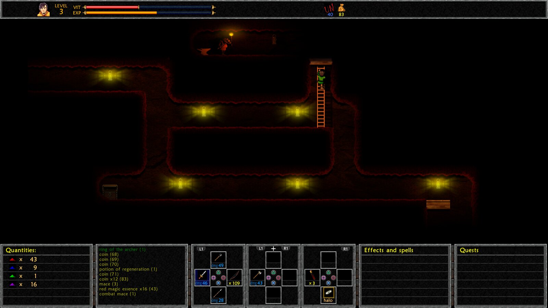This screenshot has width=548, height=308.
Task: Select the sword slot showing dmg 46
Action: [202, 277]
